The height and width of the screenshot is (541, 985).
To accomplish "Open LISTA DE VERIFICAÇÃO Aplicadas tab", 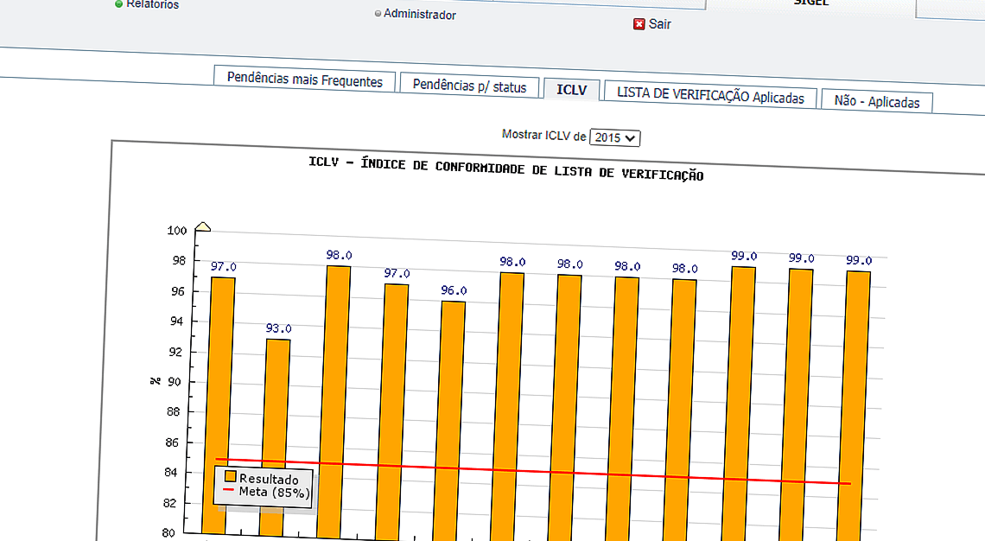I will point(710,97).
